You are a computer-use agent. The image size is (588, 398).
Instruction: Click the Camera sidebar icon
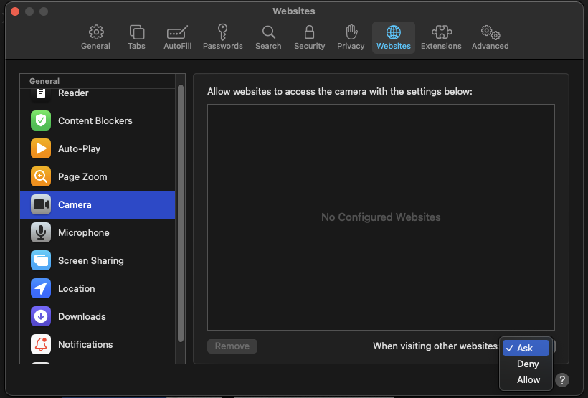[41, 204]
